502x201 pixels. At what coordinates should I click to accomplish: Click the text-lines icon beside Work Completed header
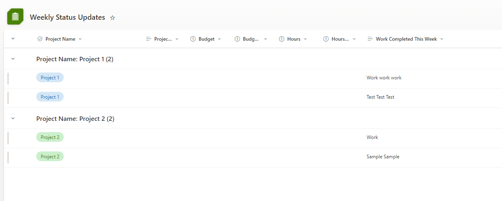(370, 39)
